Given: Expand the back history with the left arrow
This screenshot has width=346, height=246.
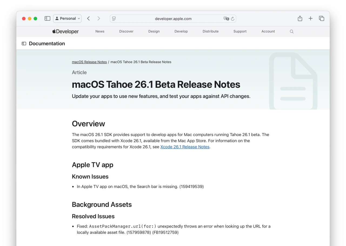Looking at the screenshot, I should tap(88, 18).
